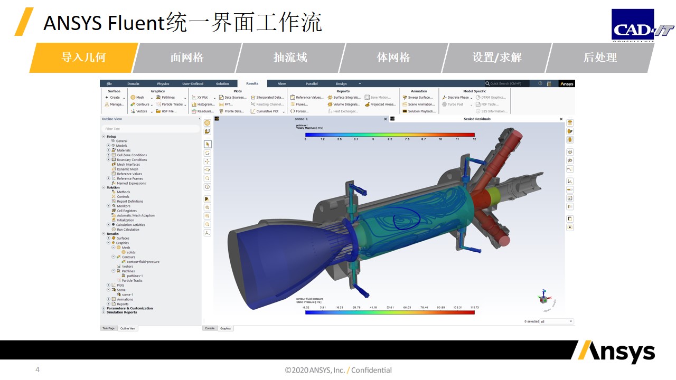Open the View ribbon tab

(282, 84)
